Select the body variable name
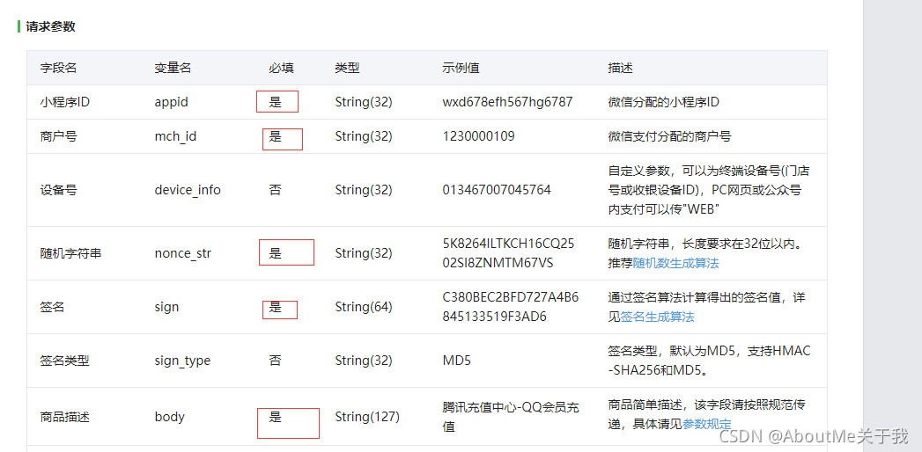The image size is (922, 452). pos(169,418)
